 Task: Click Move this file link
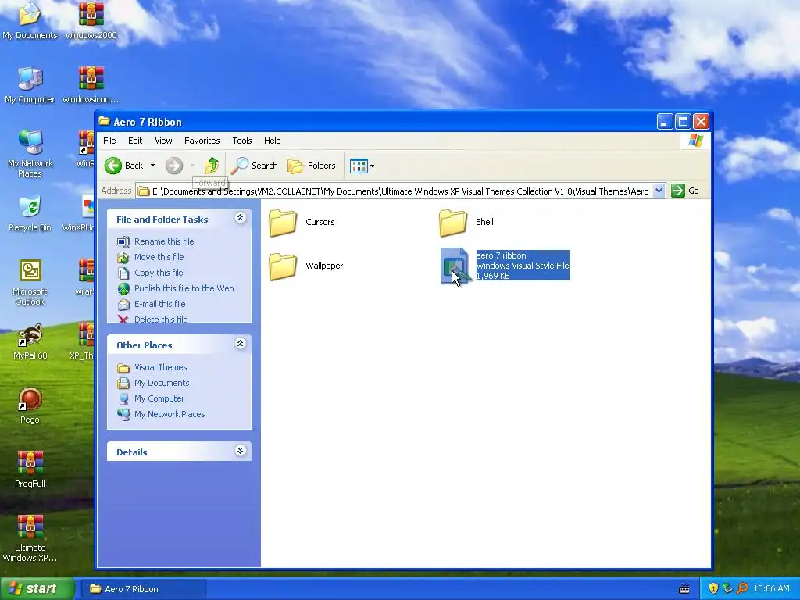[159, 257]
